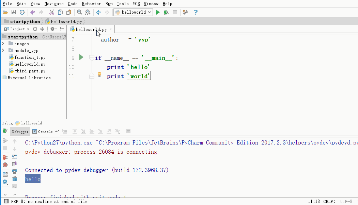Image resolution: width=358 pixels, height=205 pixels.
Task: Click the Copy icon in the toolbar
Action: pyautogui.click(x=60, y=12)
